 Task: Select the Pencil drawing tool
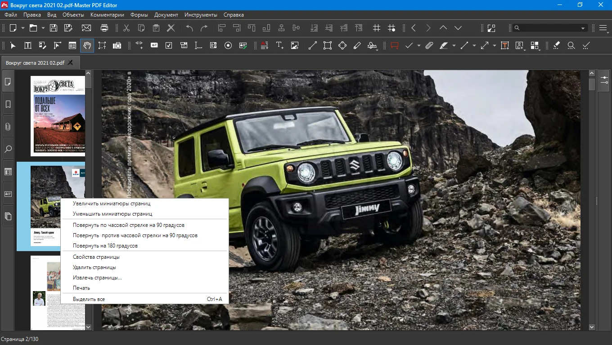pos(357,45)
